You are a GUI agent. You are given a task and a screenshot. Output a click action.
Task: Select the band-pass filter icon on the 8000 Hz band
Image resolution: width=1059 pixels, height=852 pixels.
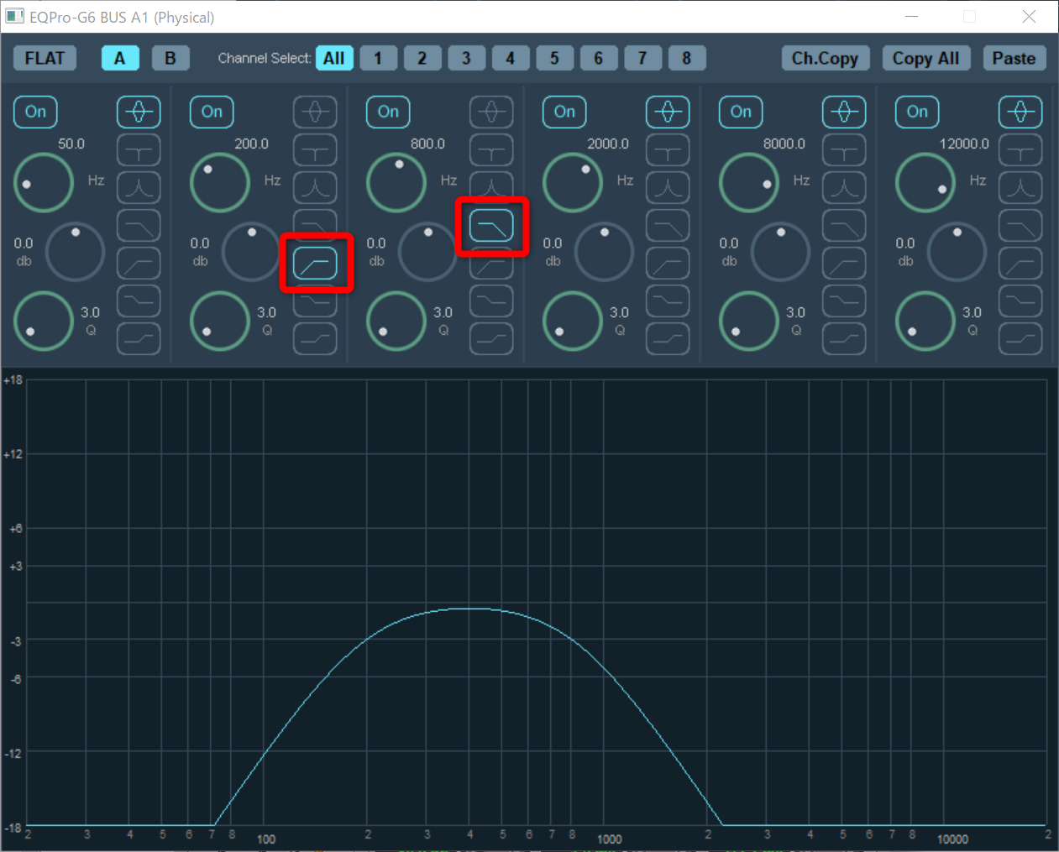[844, 188]
